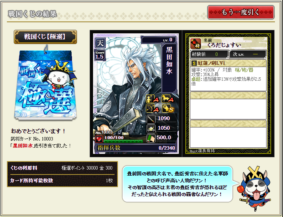The height and width of the screenshot is (217, 283).
Task: Click the green scroll intelligence stat icon
Action: coord(151,138)
